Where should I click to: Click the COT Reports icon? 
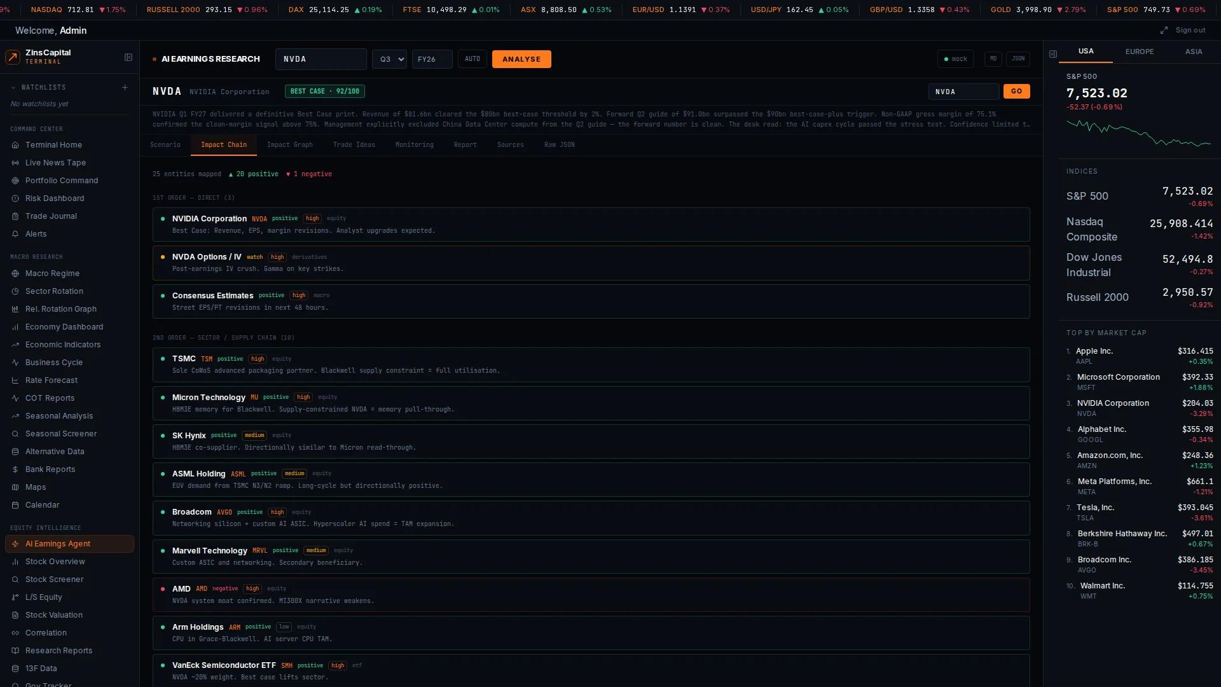coord(15,398)
